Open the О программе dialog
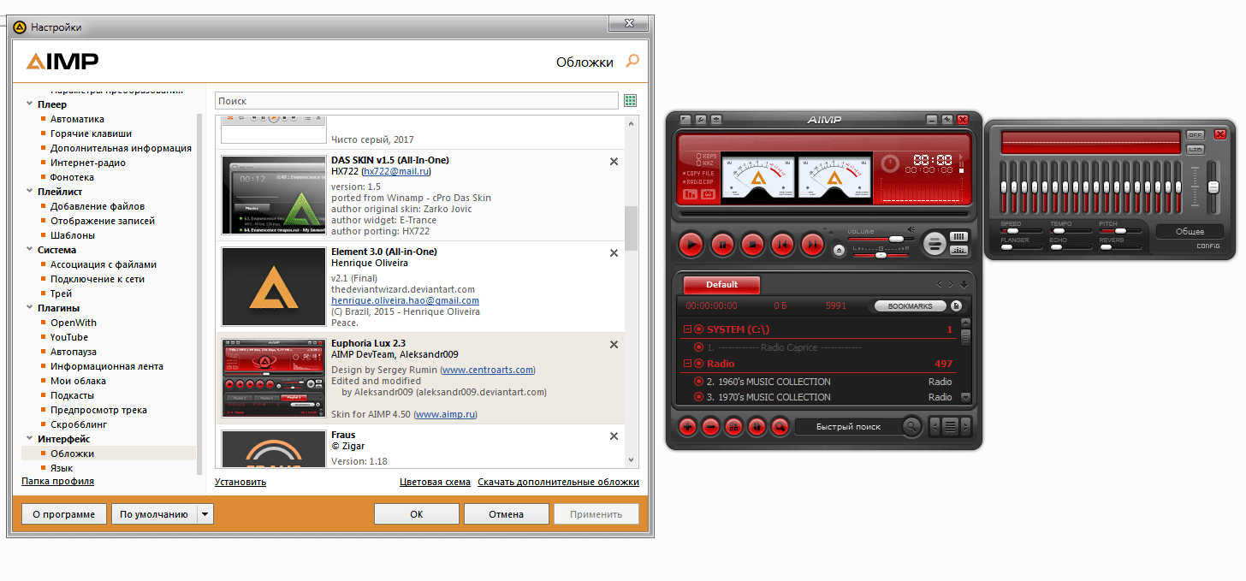Screen dimensions: 1246x581 coord(64,514)
